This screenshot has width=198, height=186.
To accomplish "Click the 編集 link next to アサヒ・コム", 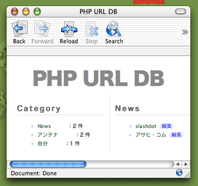I will 176,135.
